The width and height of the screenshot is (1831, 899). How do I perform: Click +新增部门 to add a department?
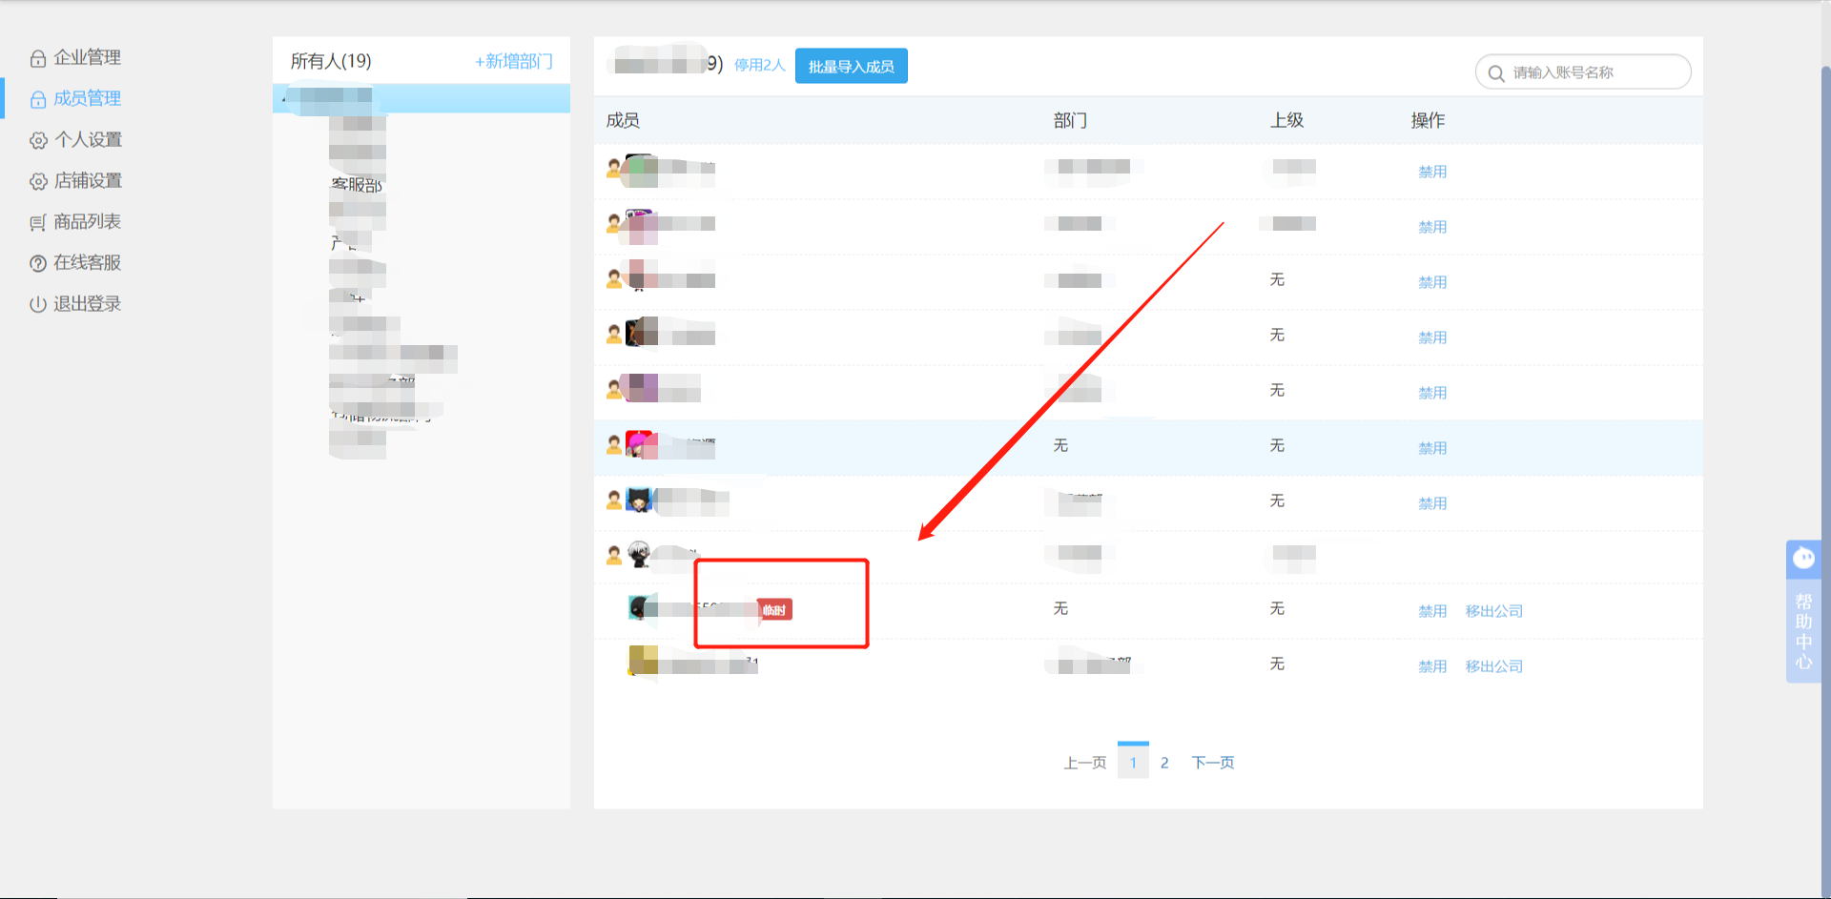coord(513,62)
